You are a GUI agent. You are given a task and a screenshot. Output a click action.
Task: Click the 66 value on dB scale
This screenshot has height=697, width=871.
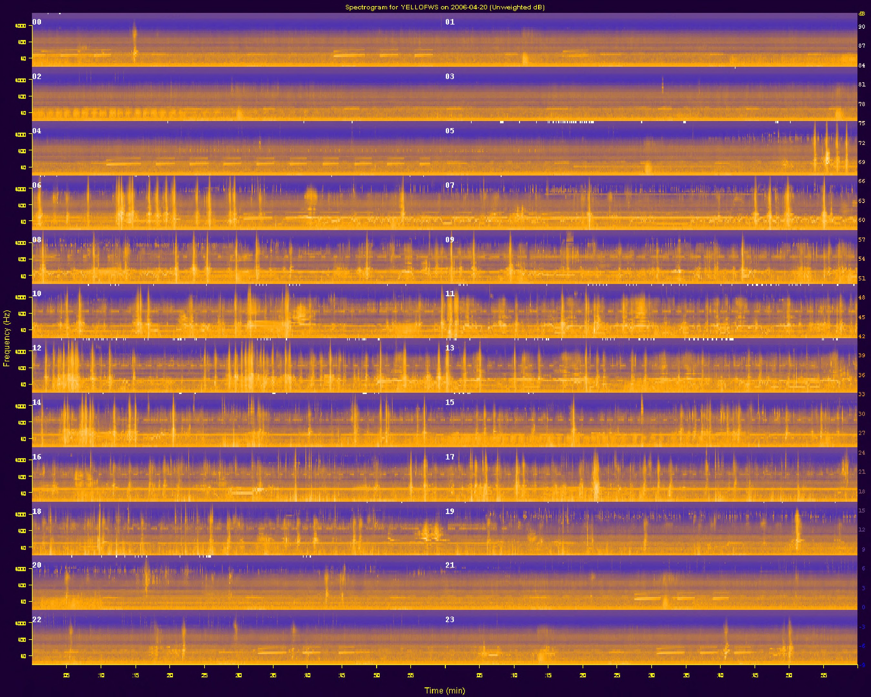[862, 181]
